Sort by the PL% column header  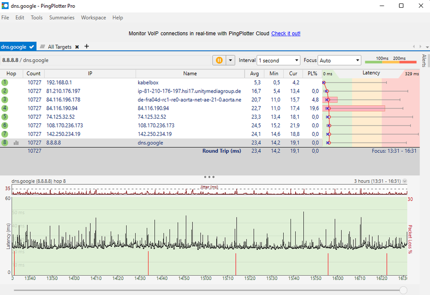pos(312,74)
